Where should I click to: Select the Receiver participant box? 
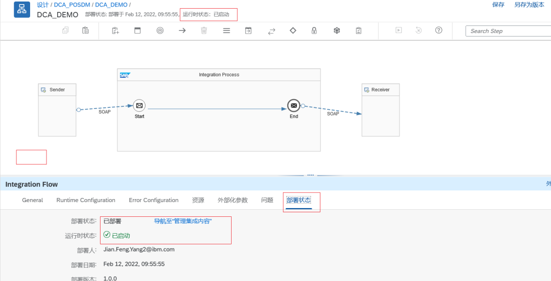381,110
